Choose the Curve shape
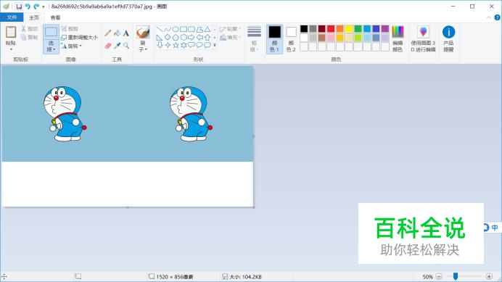This screenshot has width=502, height=282. pos(168,30)
